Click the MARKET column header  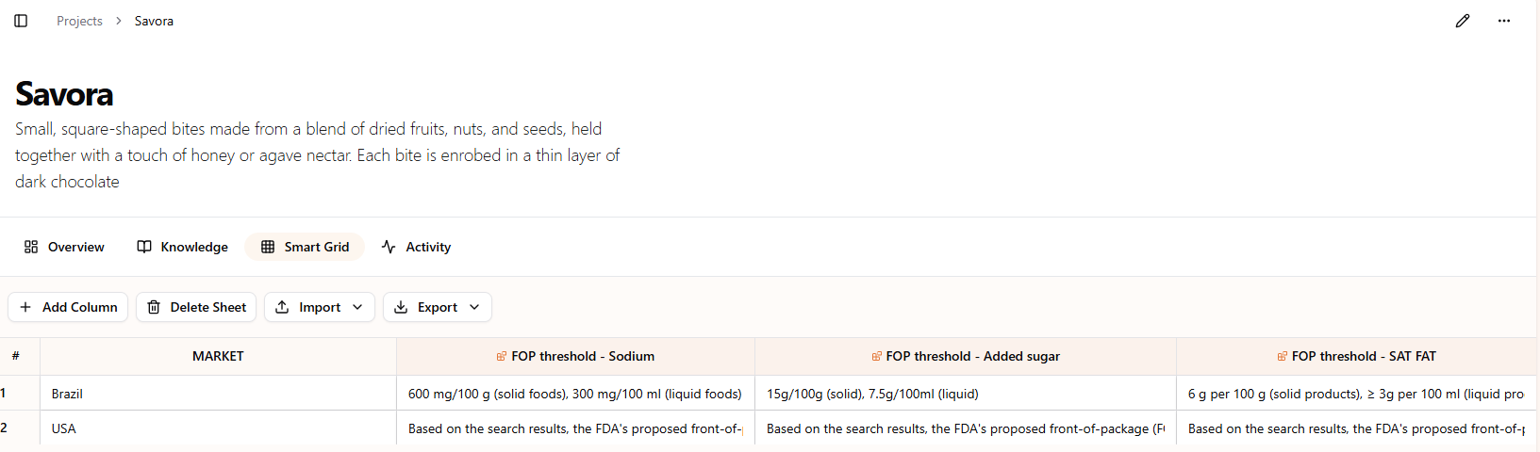pos(218,356)
